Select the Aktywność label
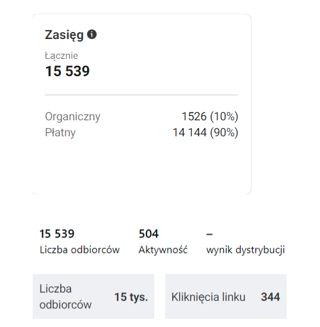Screen dimensions: 320x327 point(163,250)
